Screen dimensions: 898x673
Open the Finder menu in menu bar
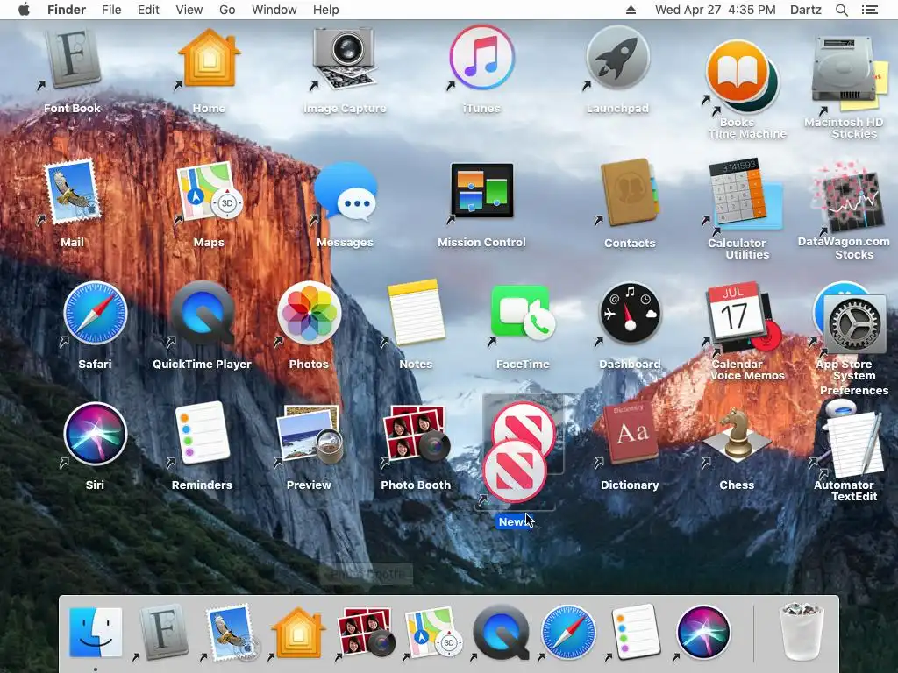click(67, 10)
